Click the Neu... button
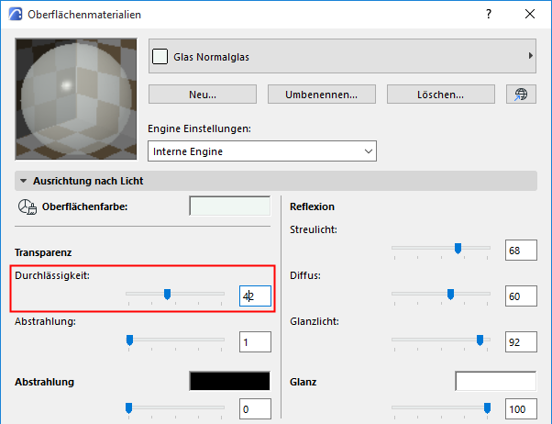The width and height of the screenshot is (552, 424). pyautogui.click(x=203, y=95)
